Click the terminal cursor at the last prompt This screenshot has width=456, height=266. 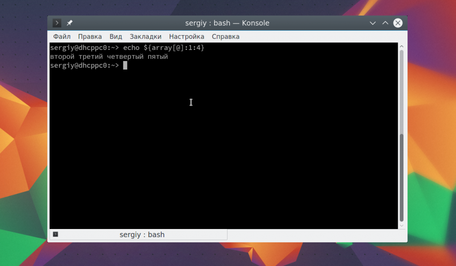pyautogui.click(x=125, y=65)
